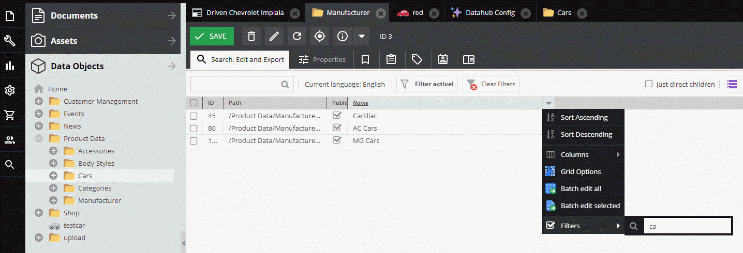This screenshot has height=253, width=743.
Task: Open the Marketing bar chart icon in the sidebar
Action: (x=10, y=66)
